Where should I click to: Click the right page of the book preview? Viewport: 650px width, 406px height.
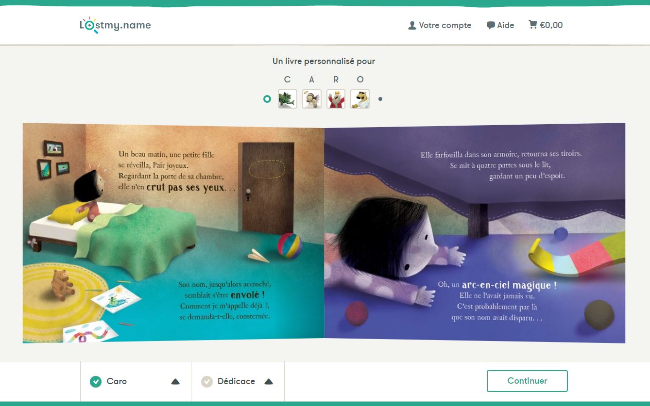(475, 233)
